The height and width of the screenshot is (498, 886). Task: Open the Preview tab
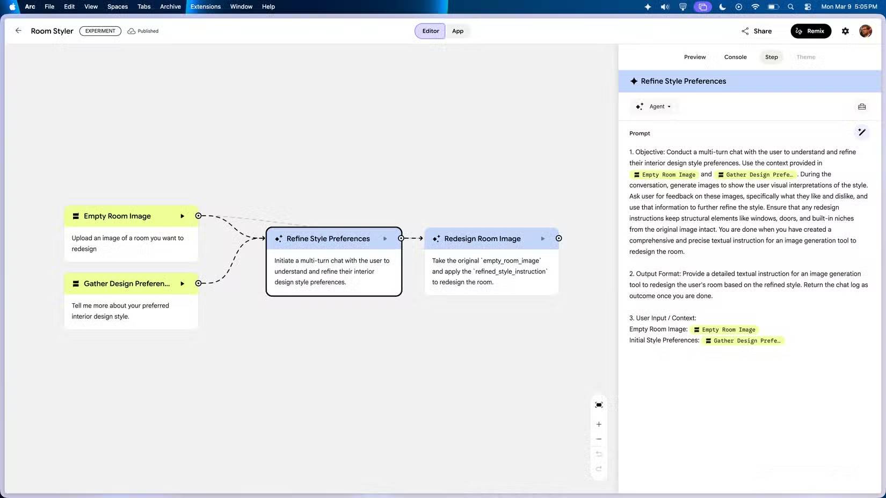click(x=694, y=57)
